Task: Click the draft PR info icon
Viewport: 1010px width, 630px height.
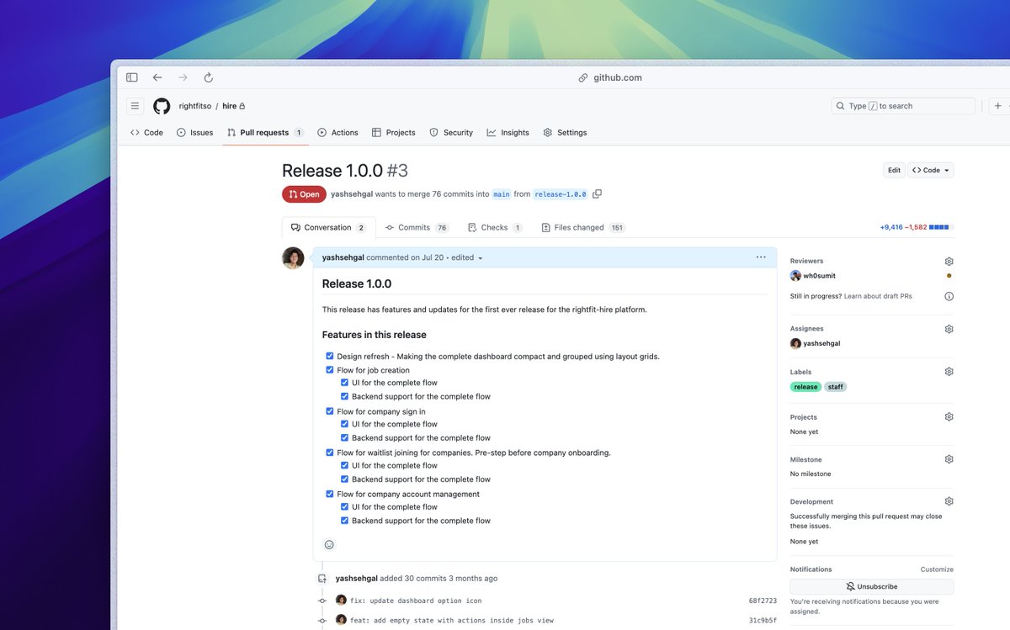Action: click(x=949, y=296)
